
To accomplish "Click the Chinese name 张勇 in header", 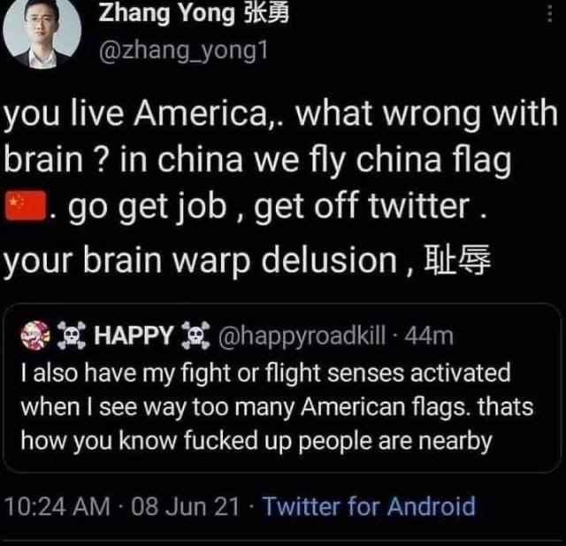I will [x=266, y=14].
